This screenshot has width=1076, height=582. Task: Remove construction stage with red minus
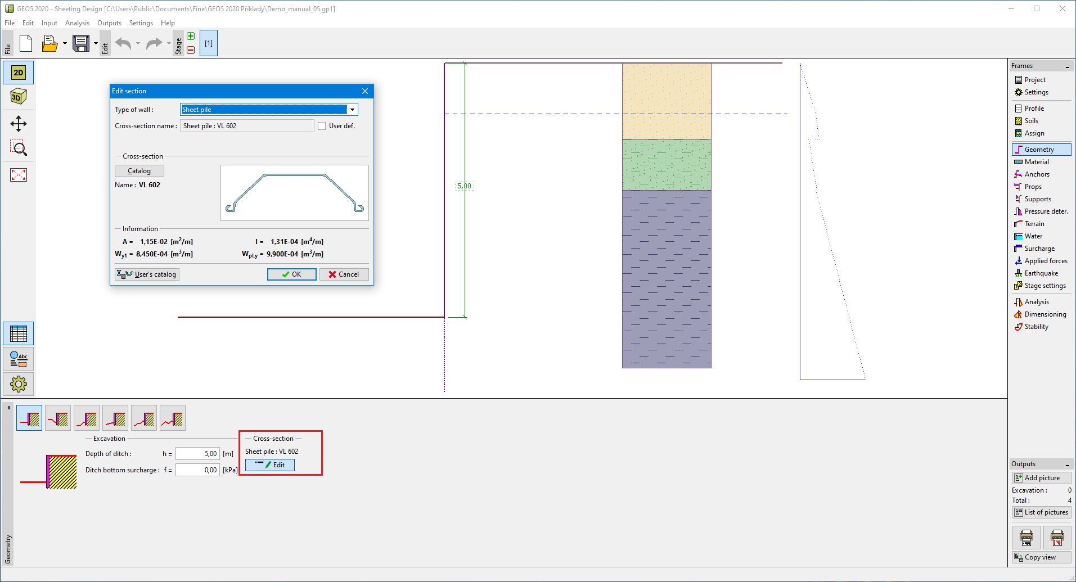click(191, 50)
